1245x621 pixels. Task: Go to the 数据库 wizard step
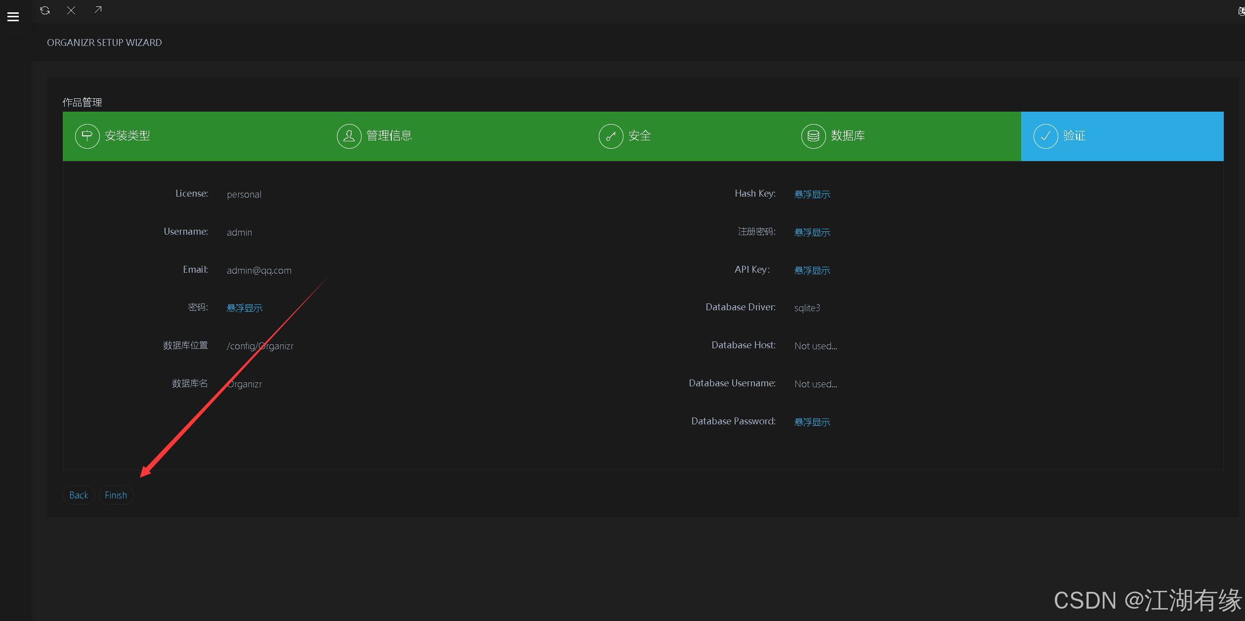[x=848, y=136]
